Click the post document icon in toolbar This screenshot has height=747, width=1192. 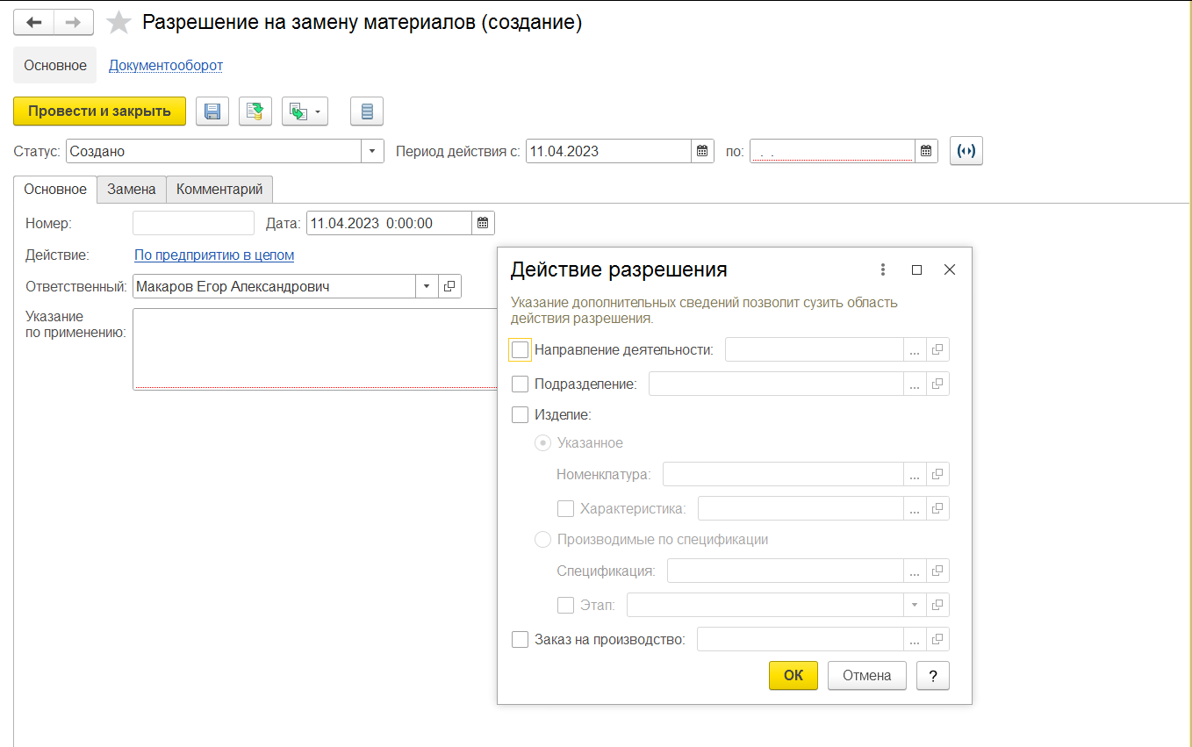(x=255, y=111)
